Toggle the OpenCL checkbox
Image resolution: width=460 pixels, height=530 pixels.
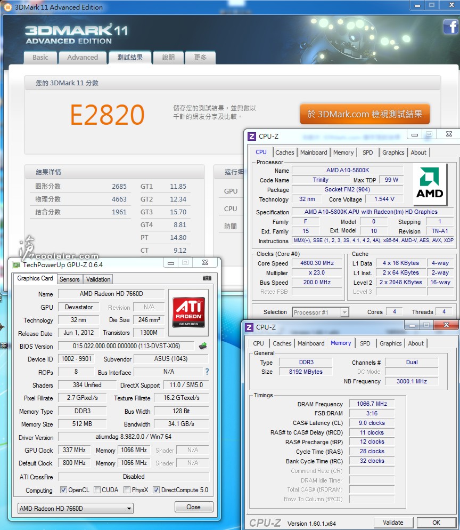click(x=63, y=490)
